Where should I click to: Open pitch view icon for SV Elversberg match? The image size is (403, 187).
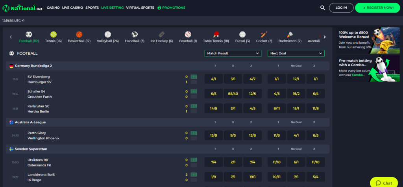point(194,77)
